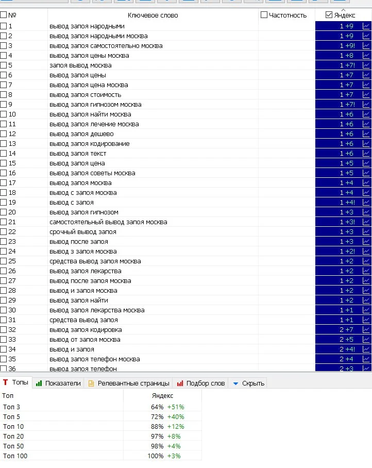The width and height of the screenshot is (372, 468).
Task: Uncheck the Яндекс column checkbox
Action: (329, 15)
